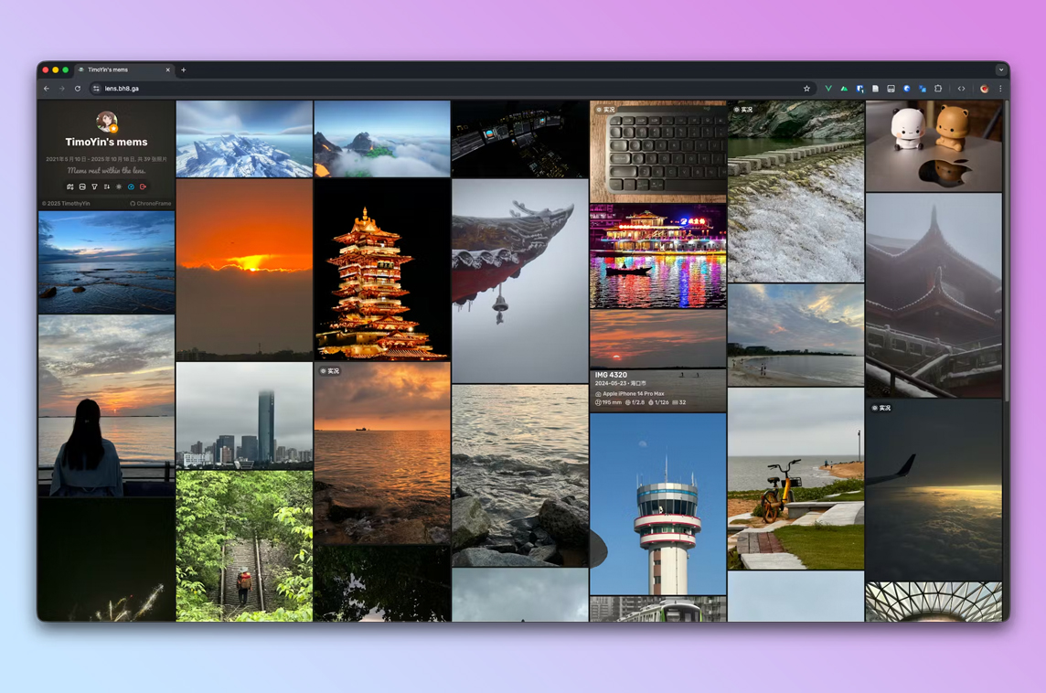Reload the page

tap(78, 89)
